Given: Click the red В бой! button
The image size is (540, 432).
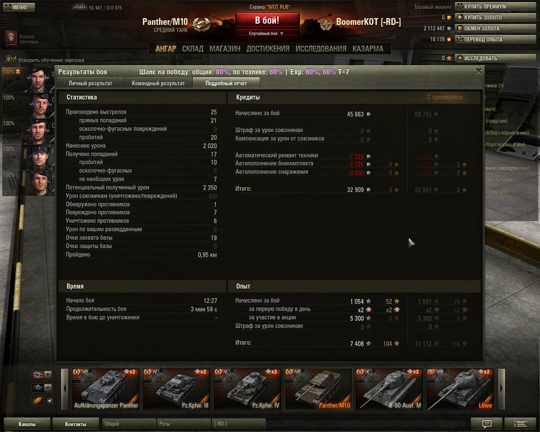Looking at the screenshot, I should point(267,20).
